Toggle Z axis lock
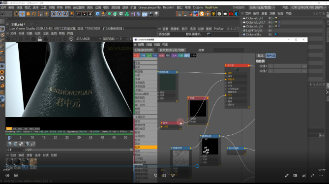Viewport: 329px width, 184px height. [65, 14]
